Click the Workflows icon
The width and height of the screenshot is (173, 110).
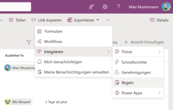click(x=39, y=42)
